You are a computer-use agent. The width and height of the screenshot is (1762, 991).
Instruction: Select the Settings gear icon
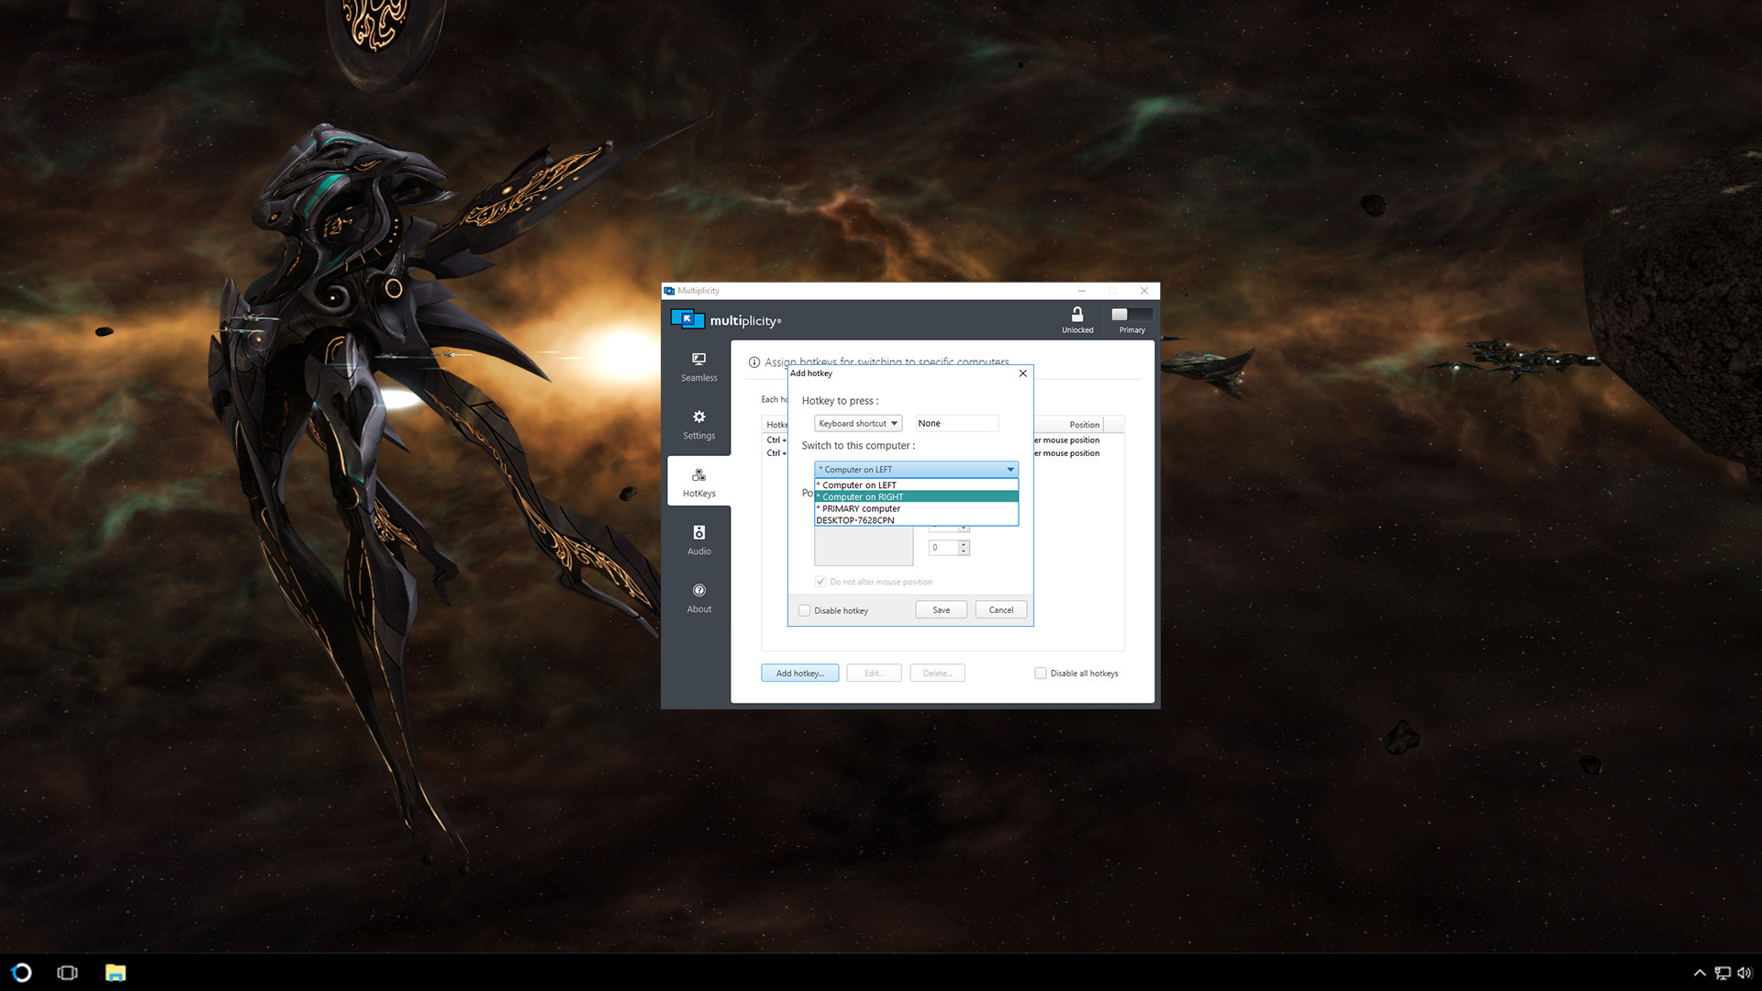tap(698, 418)
